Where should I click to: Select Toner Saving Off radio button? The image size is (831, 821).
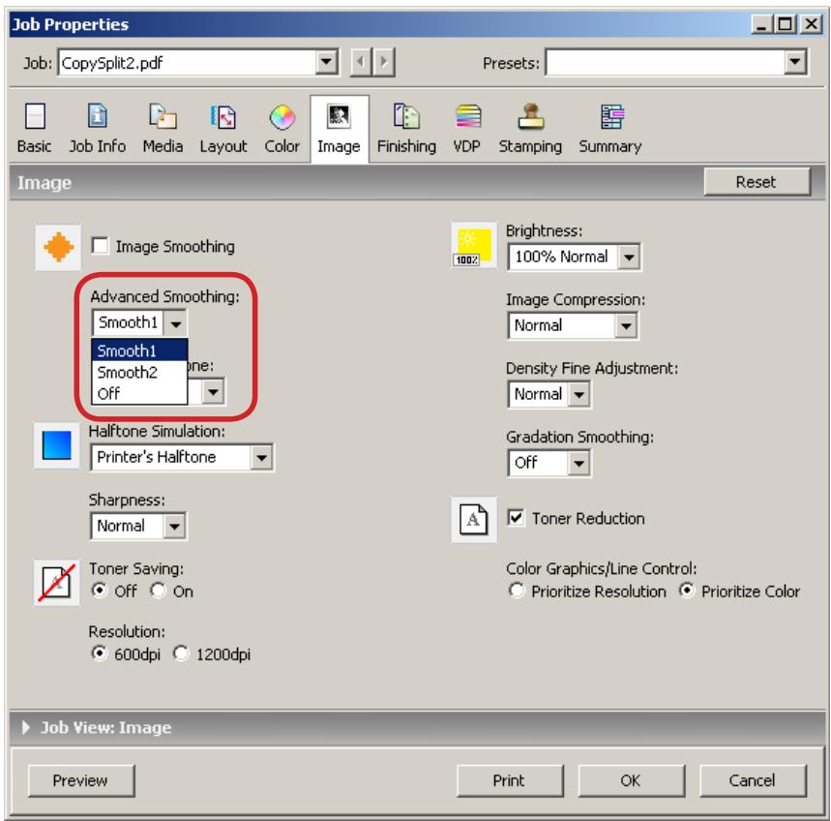point(99,591)
